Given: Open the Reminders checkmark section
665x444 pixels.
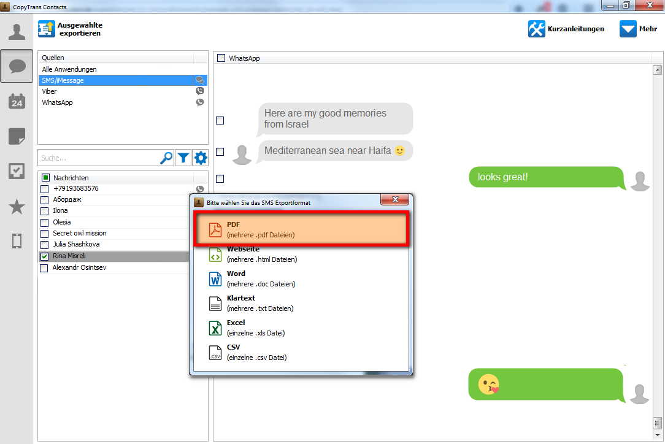Looking at the screenshot, I should tap(17, 171).
